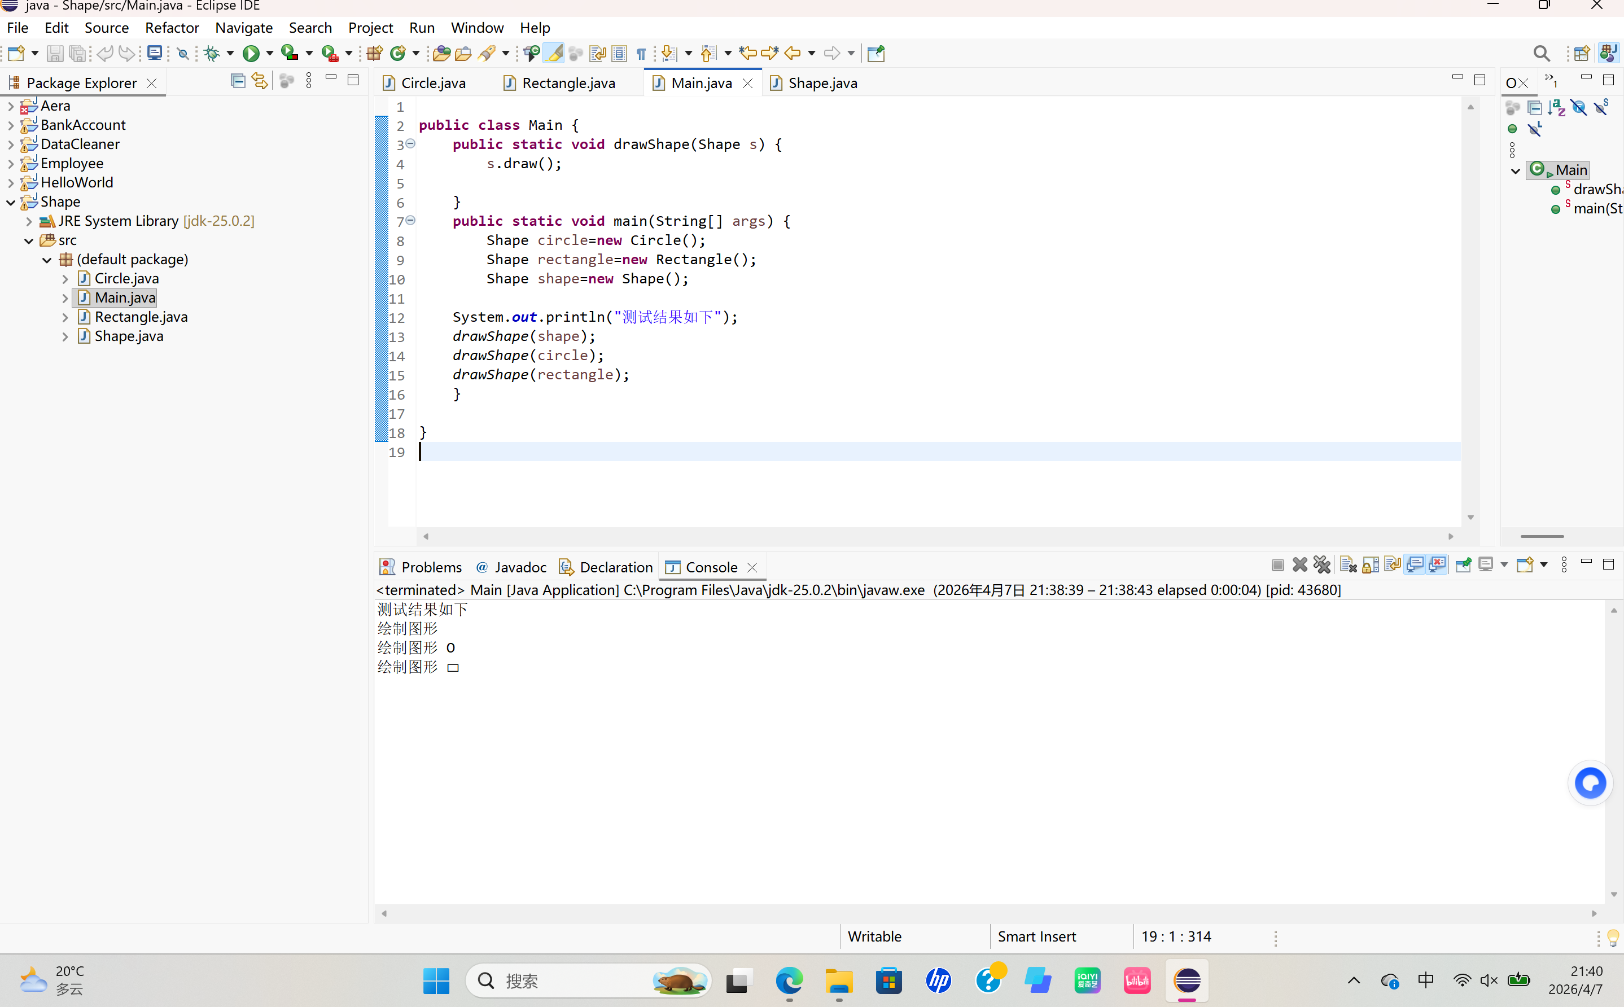Collapse all in Package Explorer
Image resolution: width=1624 pixels, height=1007 pixels.
coord(237,81)
